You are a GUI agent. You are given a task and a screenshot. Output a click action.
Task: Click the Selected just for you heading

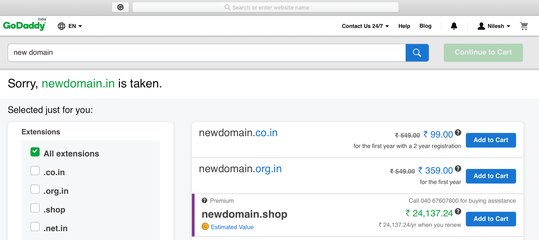click(50, 110)
